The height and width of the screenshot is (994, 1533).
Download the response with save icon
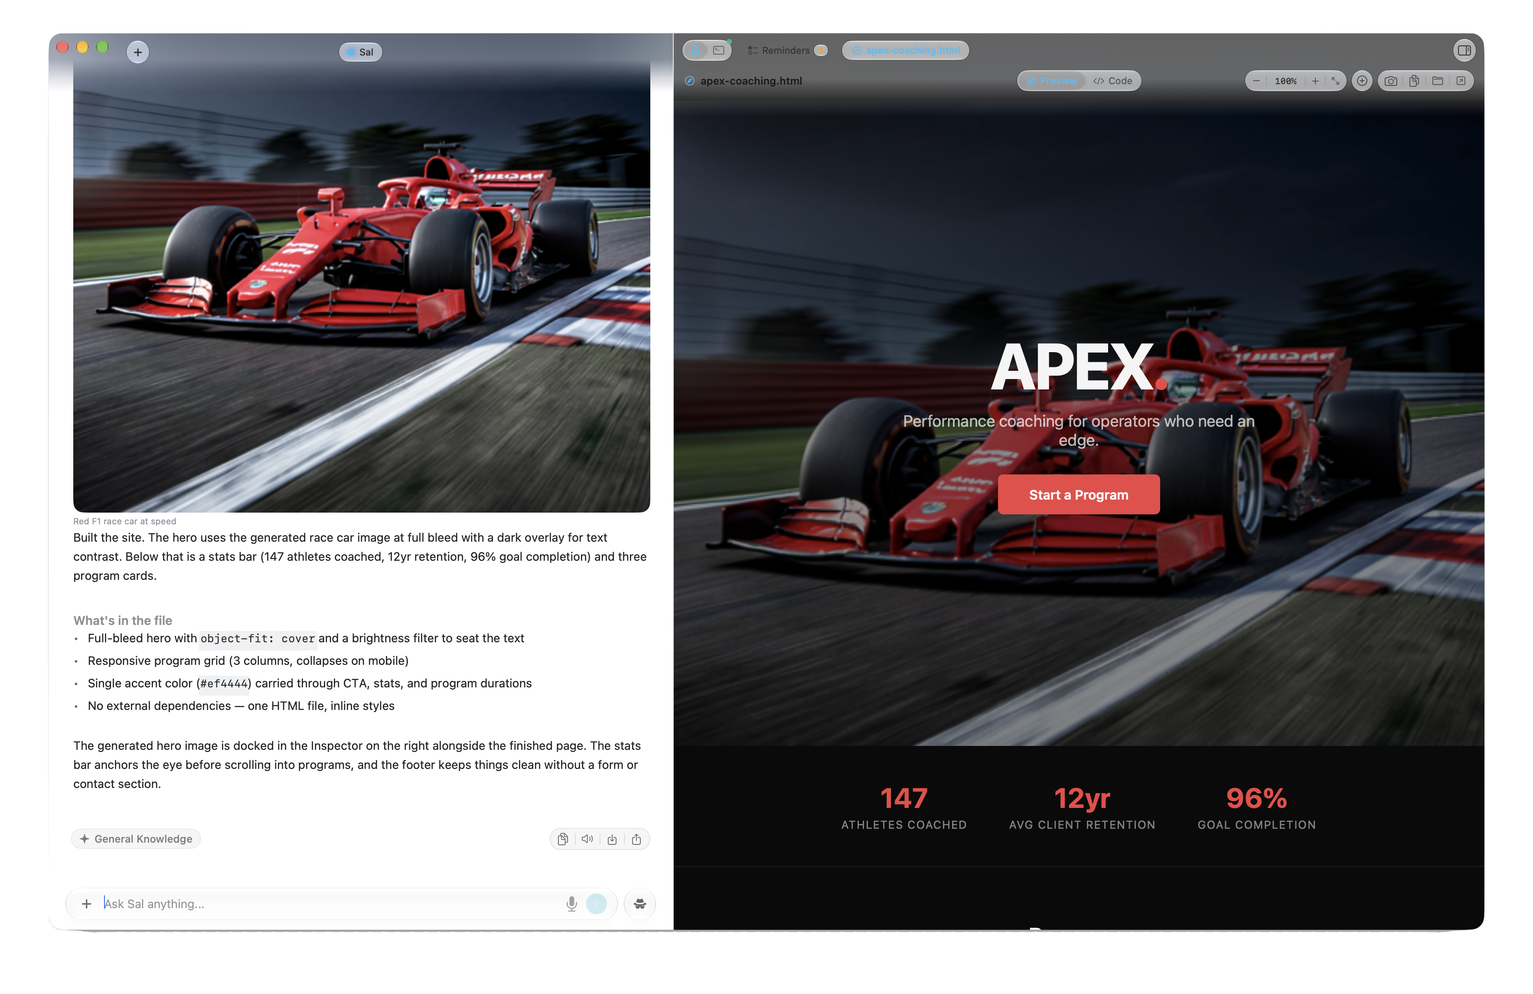[612, 839]
